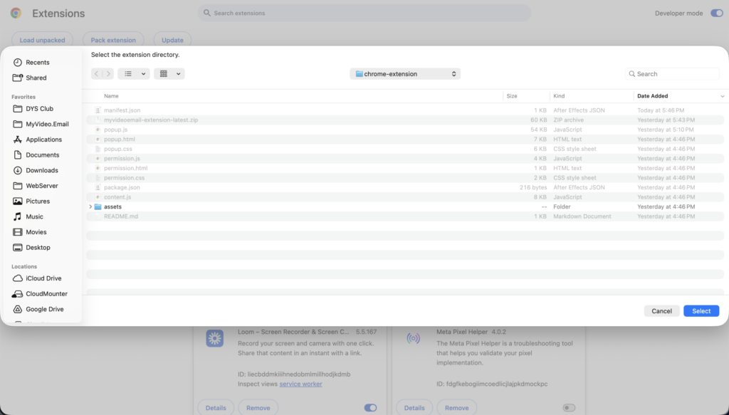Click the Music note icon in sidebar
Viewport: 729px width, 415px height.
[x=18, y=216]
